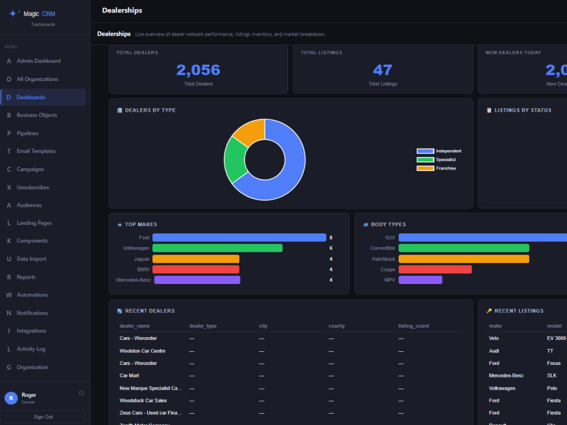Click the Volkswagen bar in Top Makes
This screenshot has width=567, height=425.
coord(217,248)
